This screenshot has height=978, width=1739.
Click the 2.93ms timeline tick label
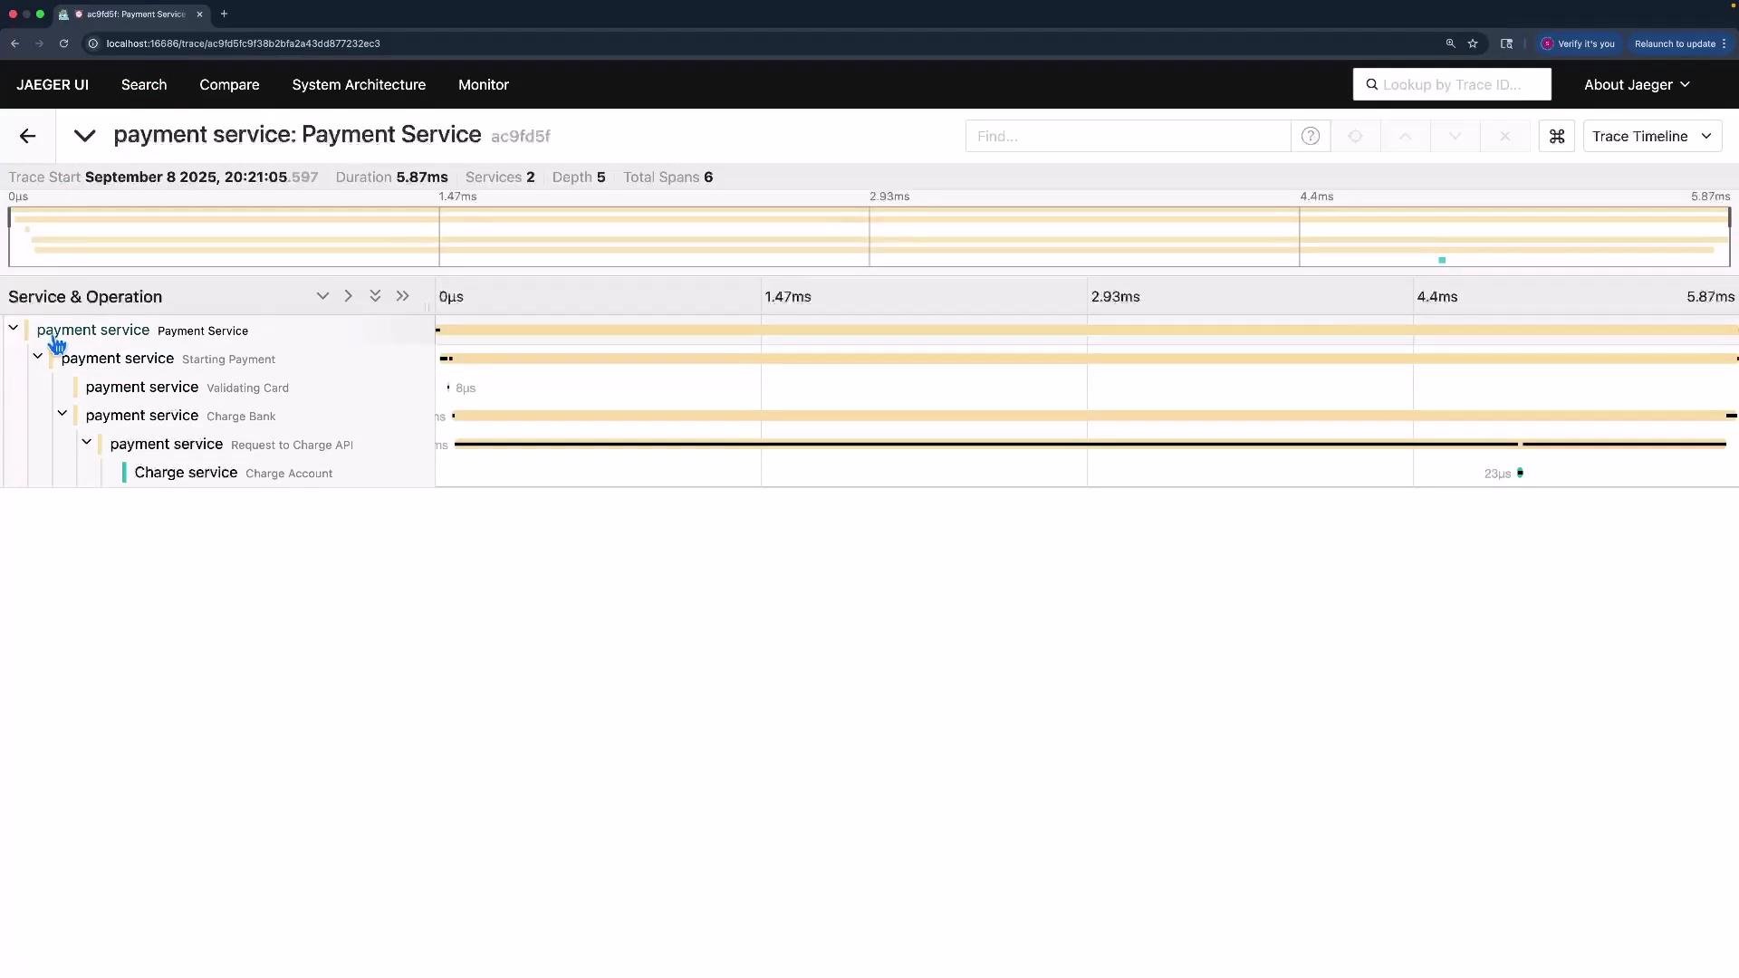(x=1115, y=296)
